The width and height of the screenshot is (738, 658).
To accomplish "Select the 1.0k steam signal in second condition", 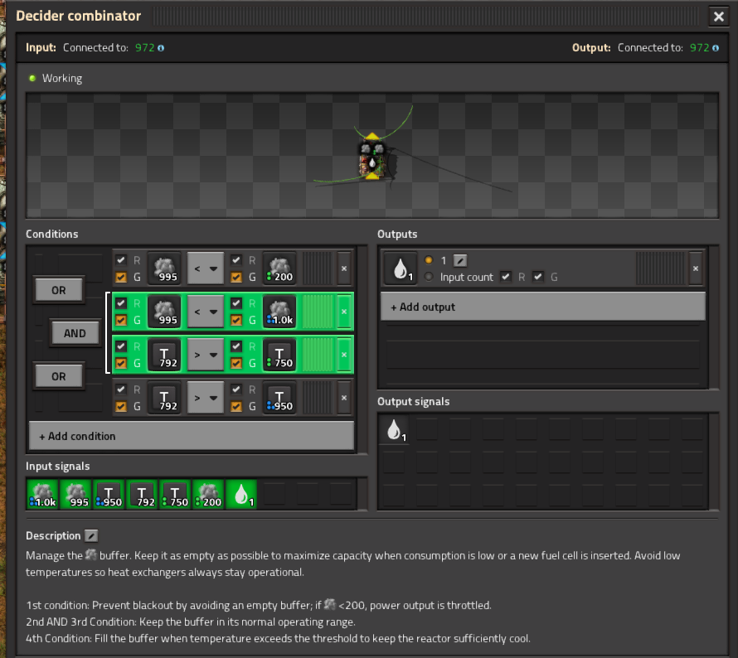I will pos(279,311).
